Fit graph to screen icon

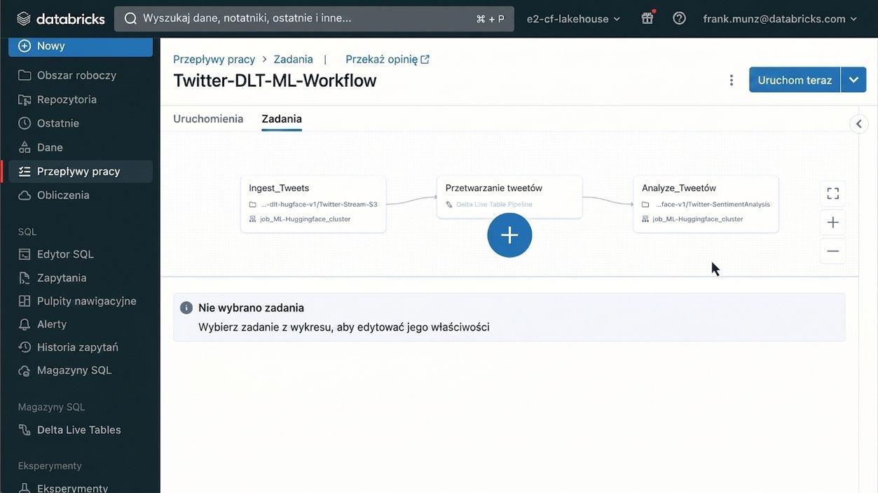pos(832,193)
